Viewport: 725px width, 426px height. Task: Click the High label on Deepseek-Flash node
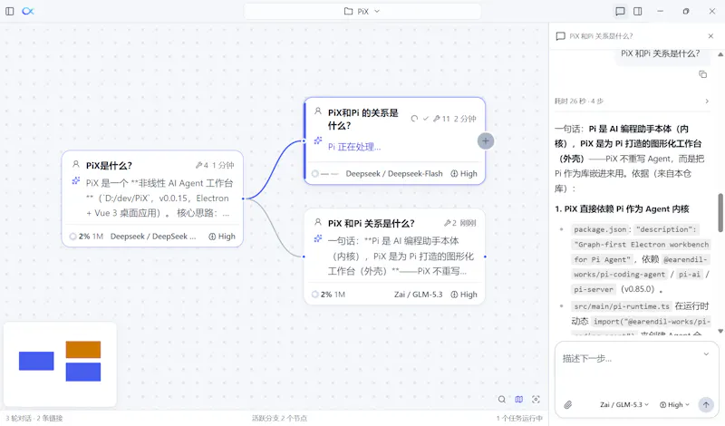(464, 173)
